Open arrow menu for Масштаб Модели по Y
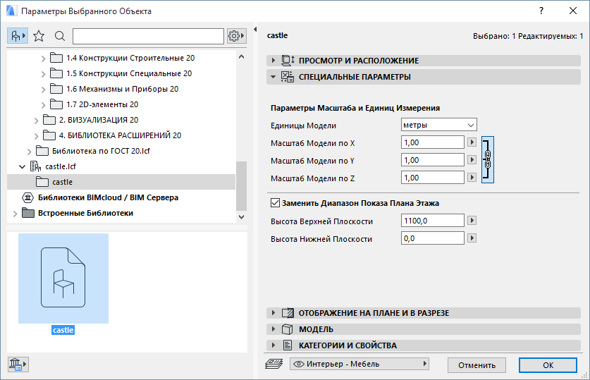The width and height of the screenshot is (590, 380). click(472, 160)
